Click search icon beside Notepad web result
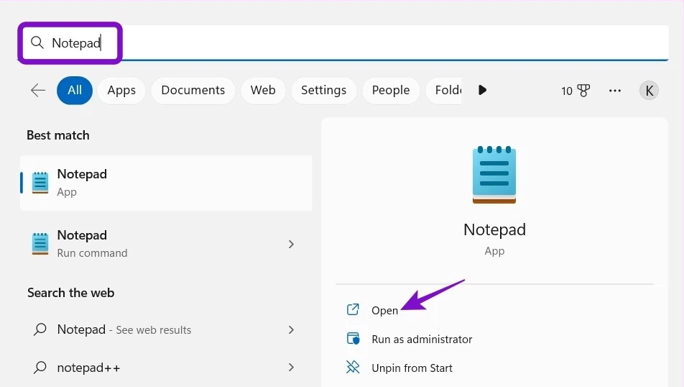Image resolution: width=684 pixels, height=387 pixels. click(40, 329)
